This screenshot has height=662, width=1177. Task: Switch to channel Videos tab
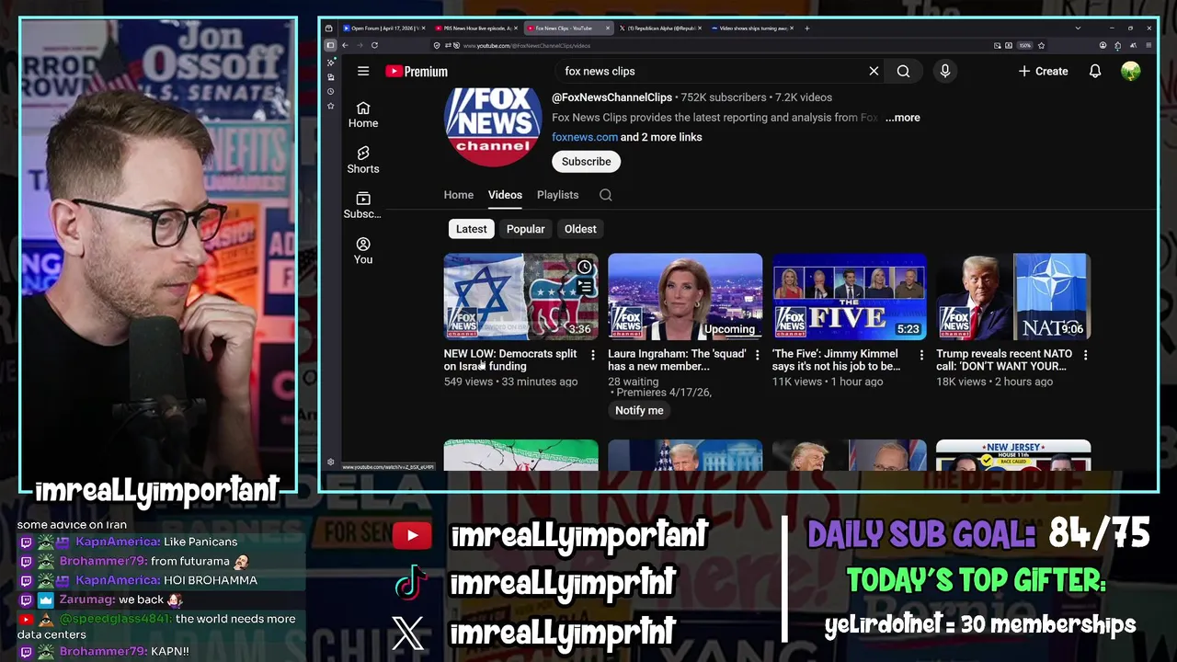tap(505, 195)
